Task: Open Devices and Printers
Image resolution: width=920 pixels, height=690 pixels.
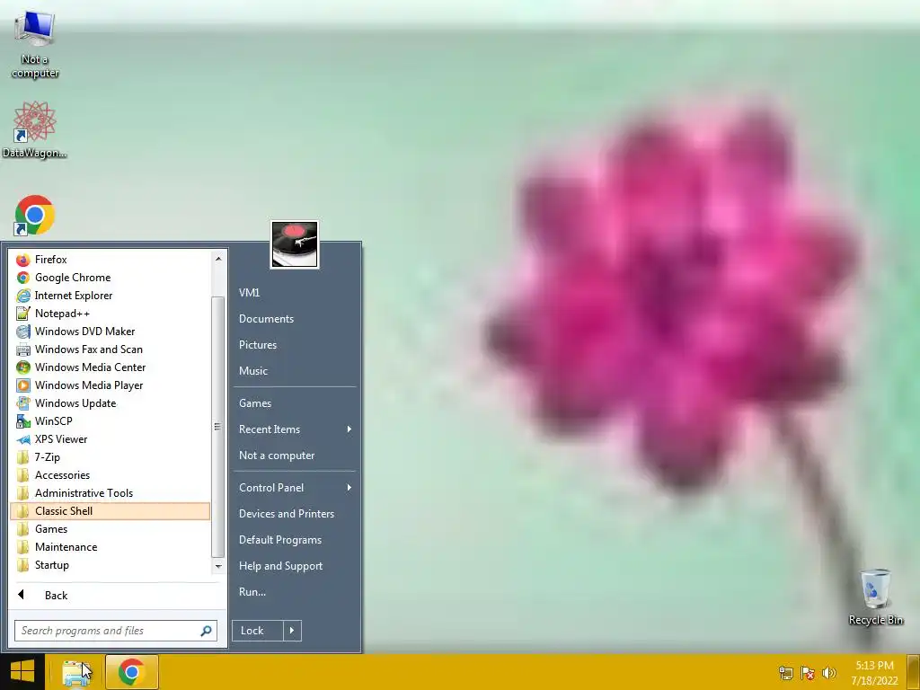Action: [295, 514]
